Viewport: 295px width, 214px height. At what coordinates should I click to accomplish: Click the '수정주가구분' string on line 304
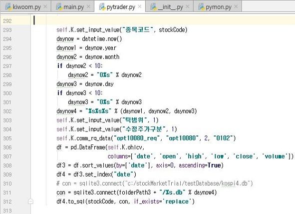[144, 129]
